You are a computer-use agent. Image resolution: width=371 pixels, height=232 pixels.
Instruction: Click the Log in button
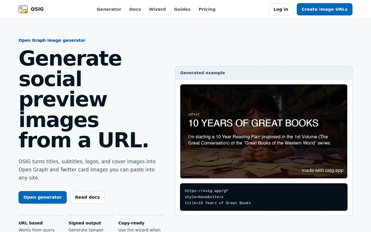click(281, 9)
